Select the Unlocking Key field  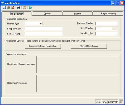click(107, 34)
